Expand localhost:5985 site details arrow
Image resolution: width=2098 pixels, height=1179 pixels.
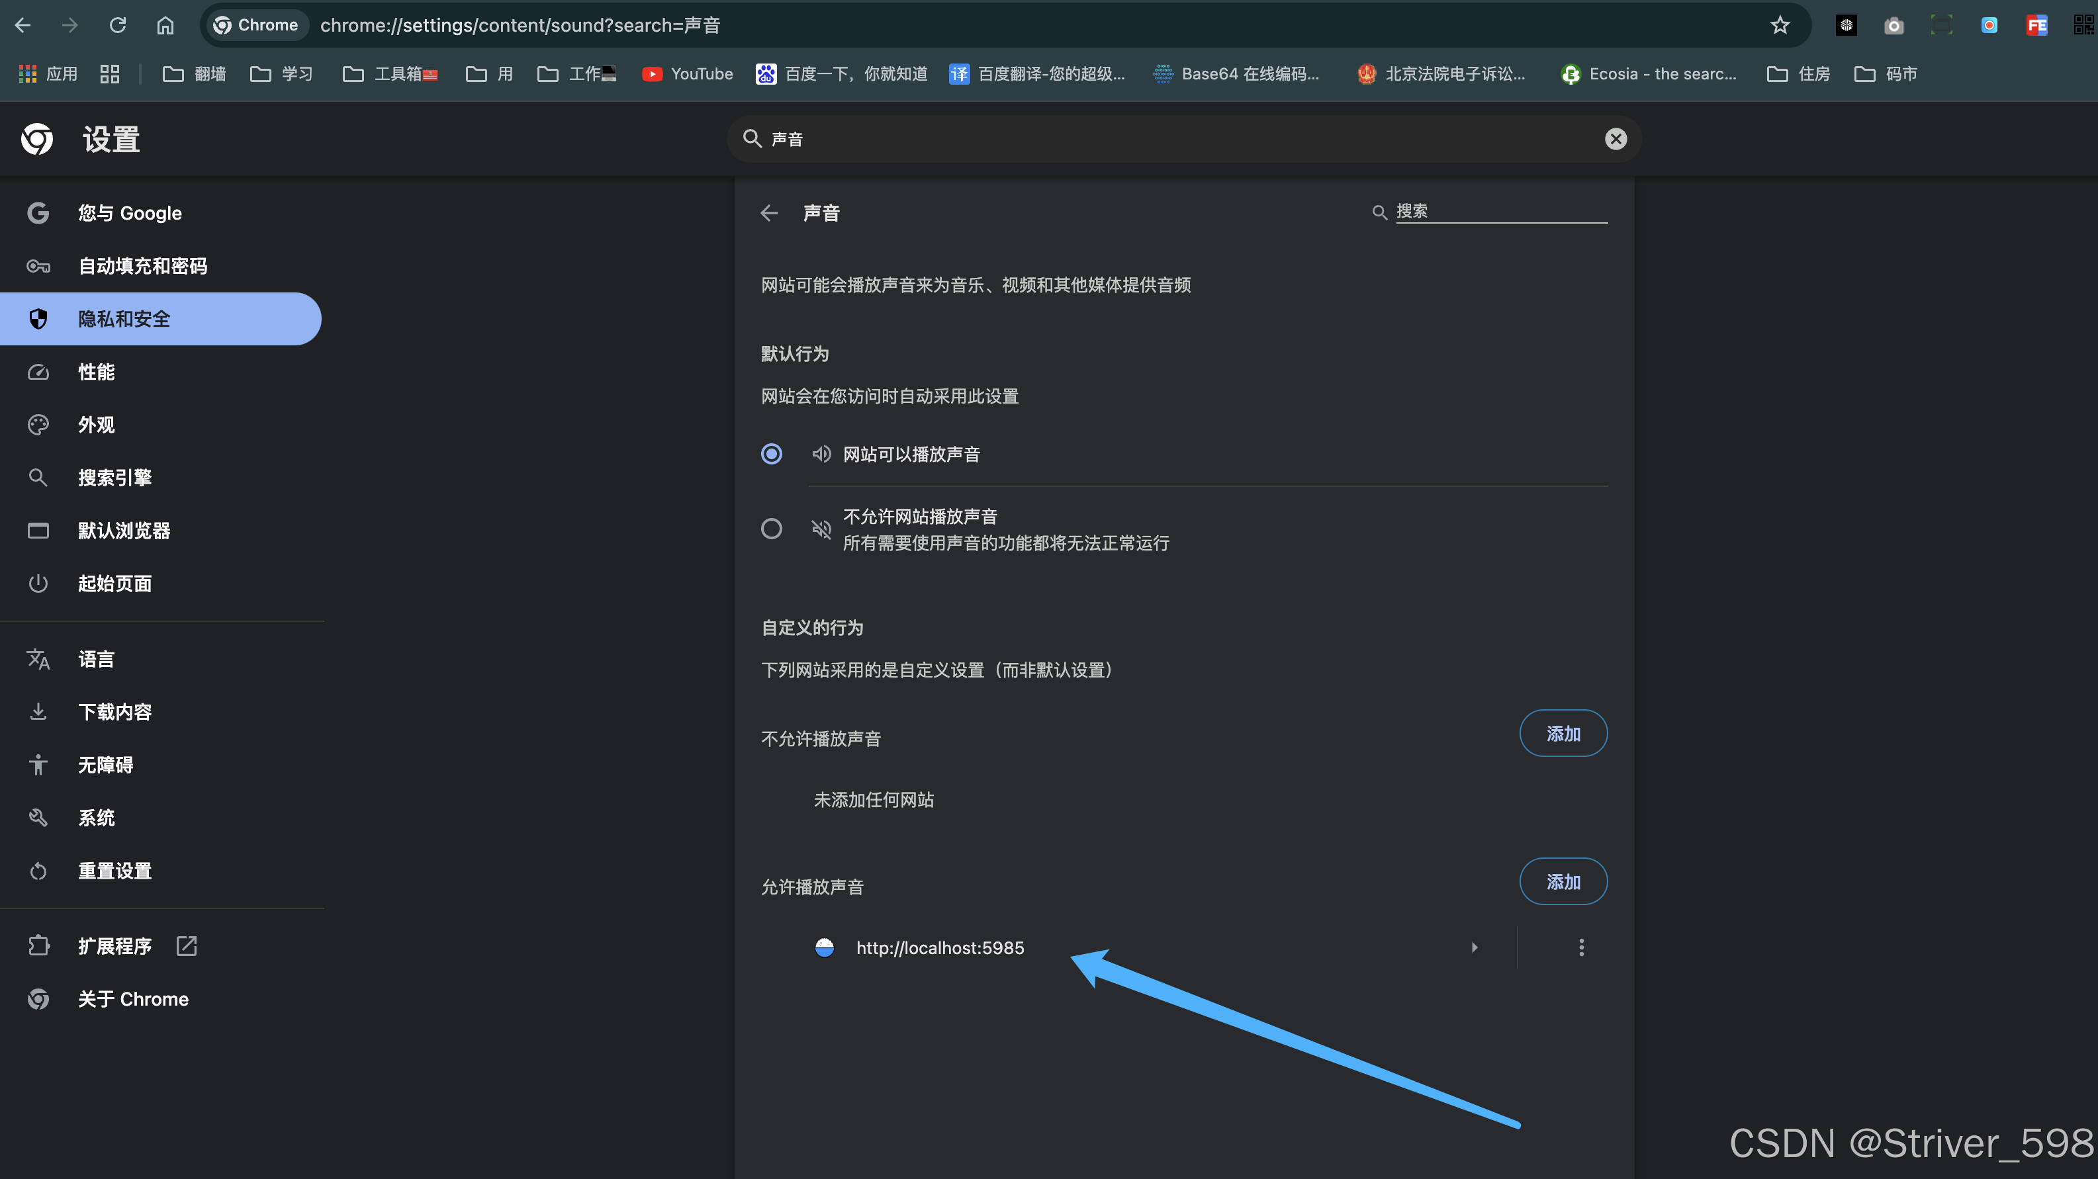point(1474,947)
